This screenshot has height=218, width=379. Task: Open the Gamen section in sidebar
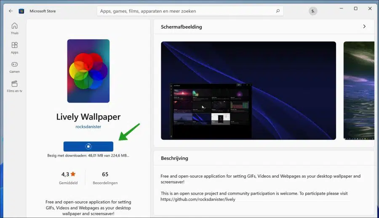[x=14, y=67]
